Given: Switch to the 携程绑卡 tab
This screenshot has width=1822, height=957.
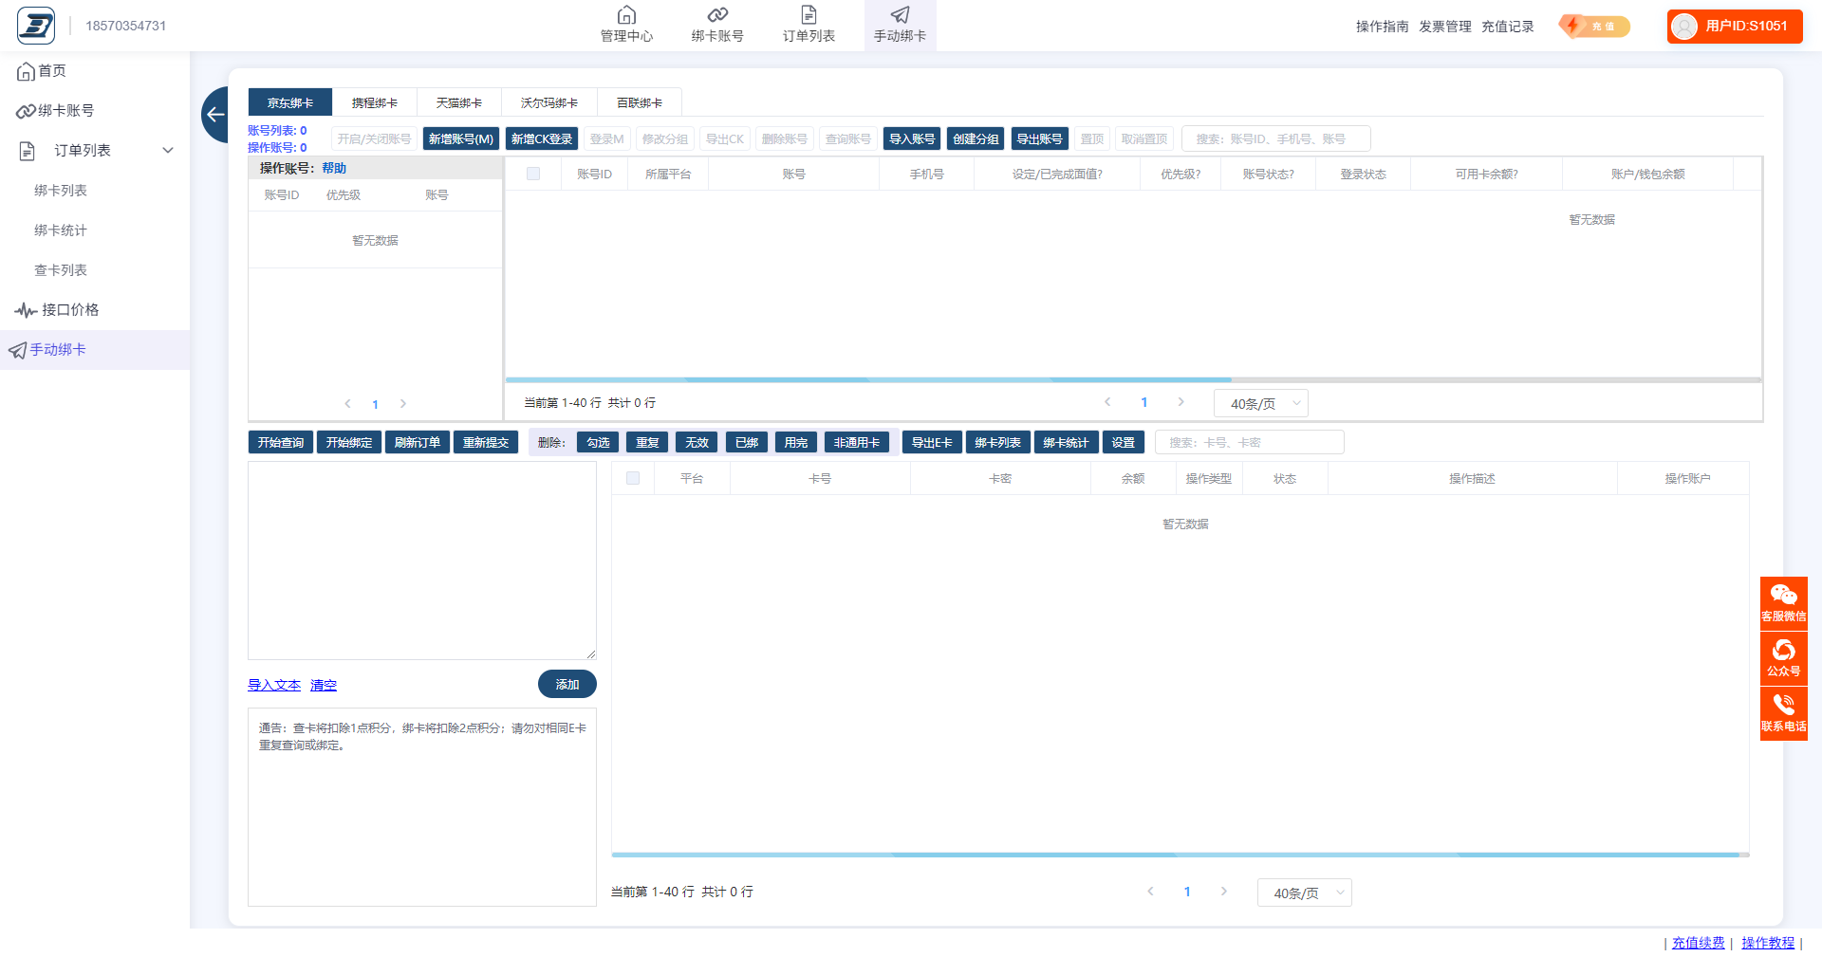Looking at the screenshot, I should (x=374, y=102).
